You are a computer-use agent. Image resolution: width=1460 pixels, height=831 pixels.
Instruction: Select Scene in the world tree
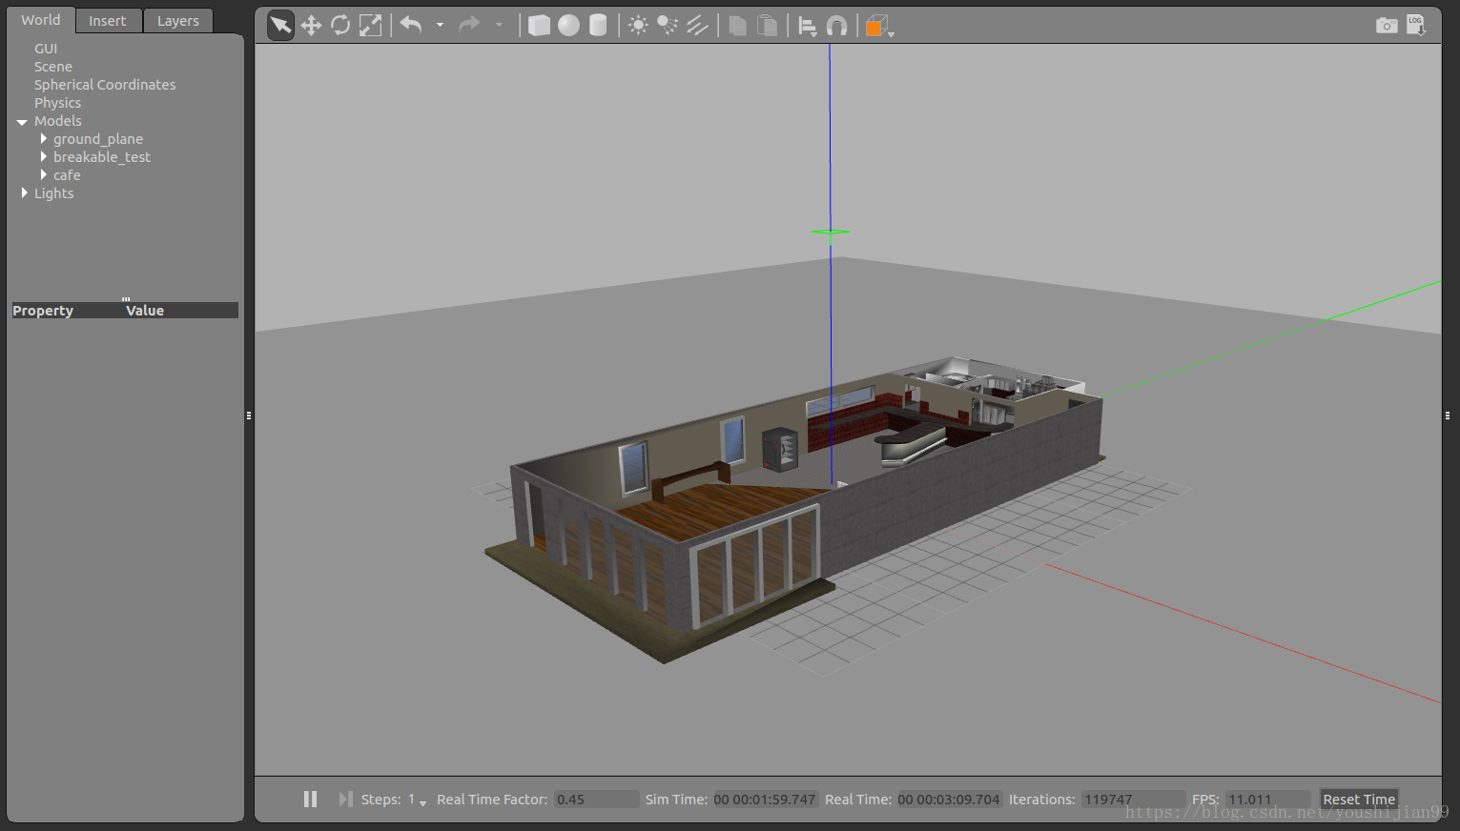tap(53, 67)
